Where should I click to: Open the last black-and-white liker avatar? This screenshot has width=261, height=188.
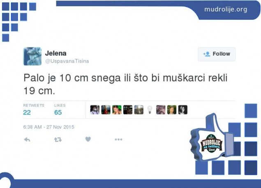click(x=183, y=110)
